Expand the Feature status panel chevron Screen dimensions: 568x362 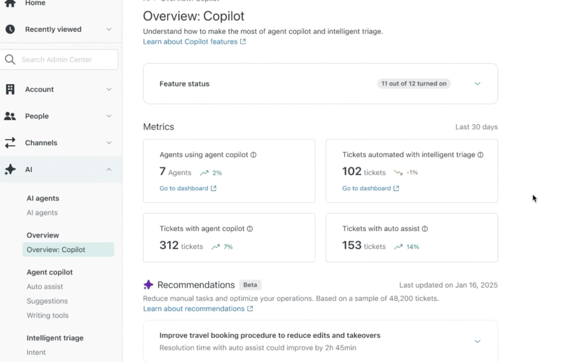[x=477, y=84]
